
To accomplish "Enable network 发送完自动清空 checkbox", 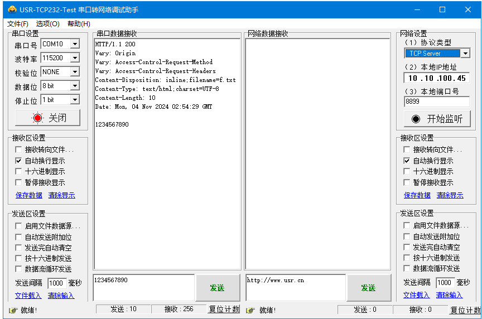I will (407, 247).
